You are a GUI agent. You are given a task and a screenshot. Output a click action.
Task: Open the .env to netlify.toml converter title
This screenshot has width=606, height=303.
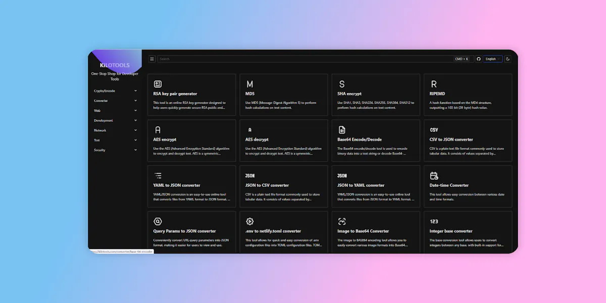coord(273,231)
